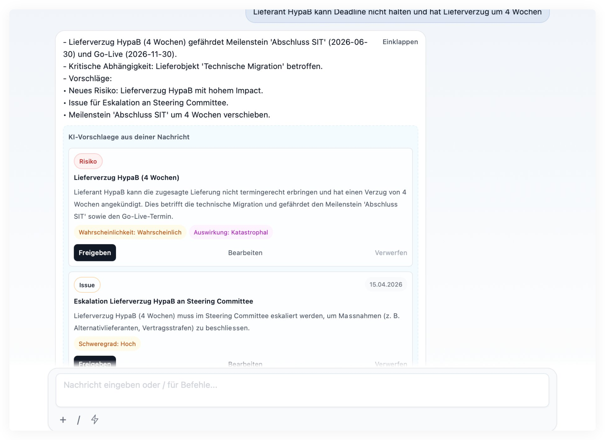Click the plus icon to add attachment

click(63, 420)
